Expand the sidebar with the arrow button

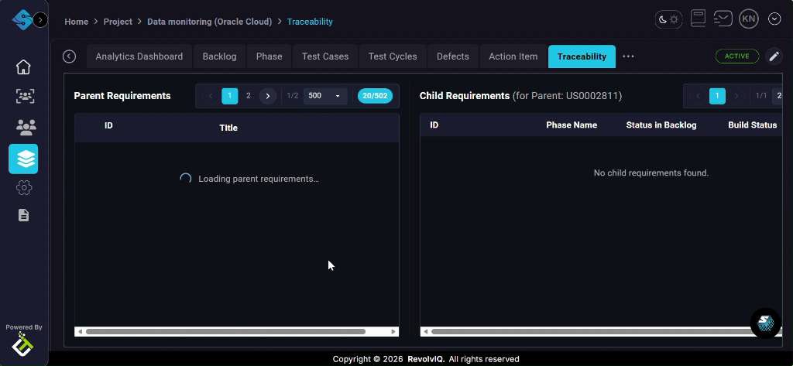pyautogui.click(x=40, y=19)
